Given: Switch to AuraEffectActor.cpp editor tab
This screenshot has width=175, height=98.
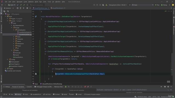Looking at the screenshot, I should coord(41,8).
